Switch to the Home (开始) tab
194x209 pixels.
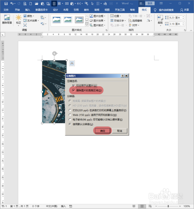[x=17, y=10]
